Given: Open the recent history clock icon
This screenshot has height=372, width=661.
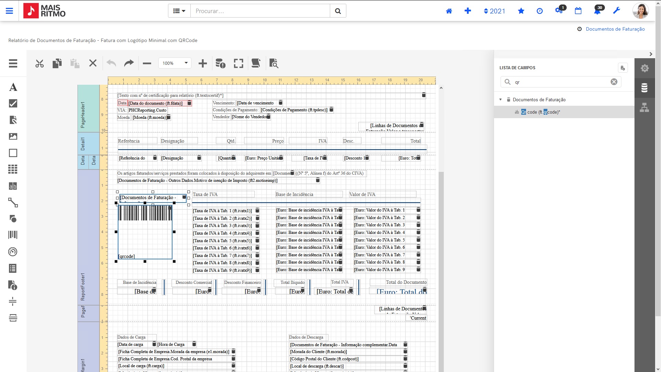Looking at the screenshot, I should 539,11.
